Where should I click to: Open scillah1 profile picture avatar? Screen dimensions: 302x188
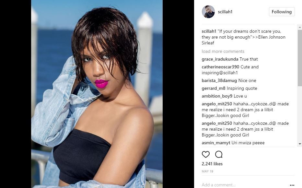(208, 12)
